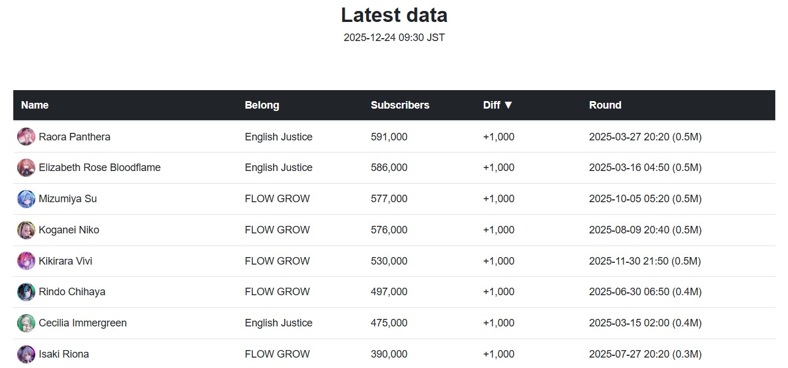Open the Cecilia Immergreen name link
Screen dimensions: 788x368
click(x=83, y=323)
